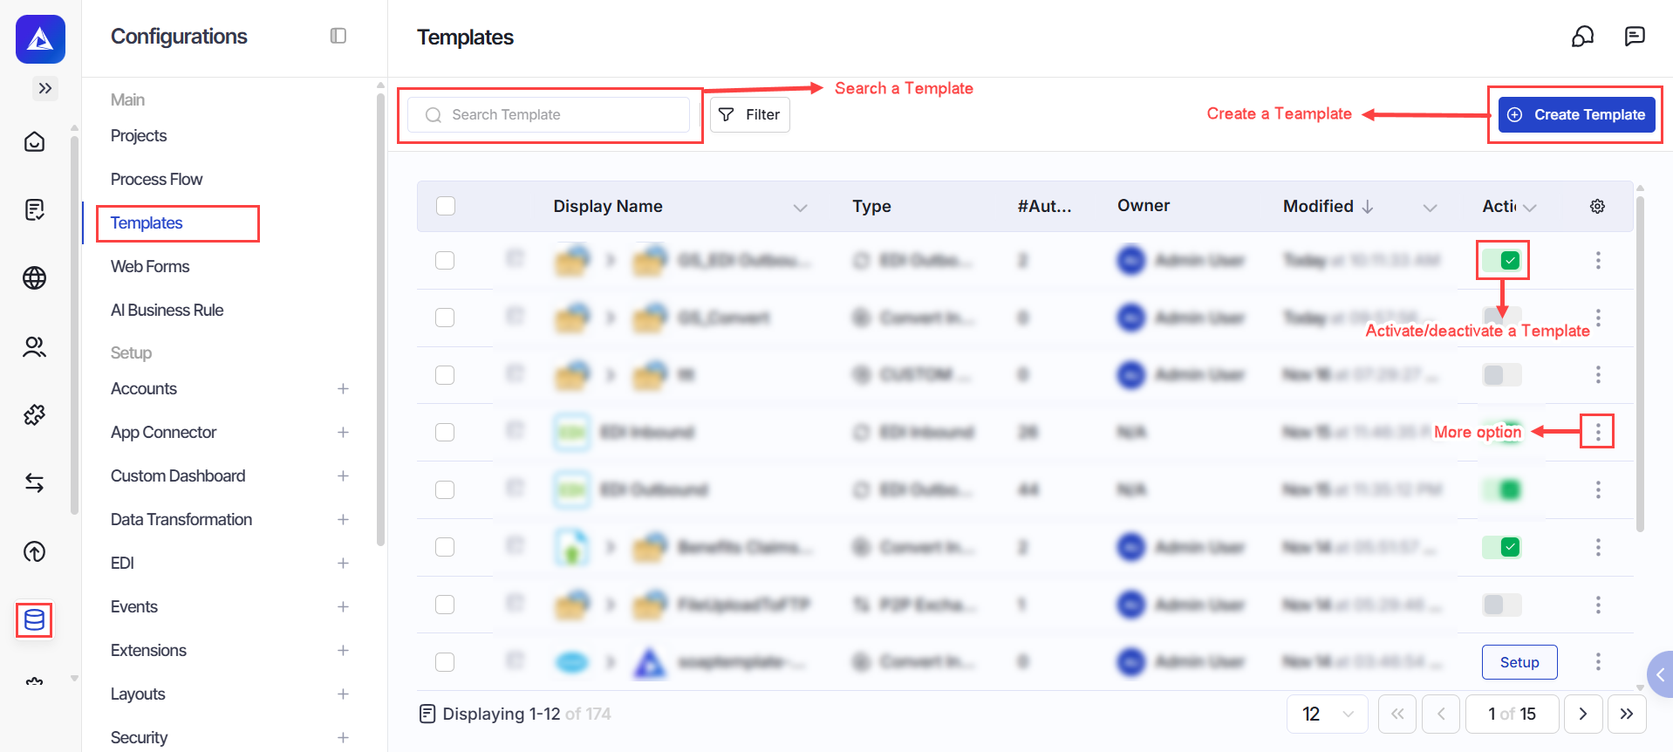The height and width of the screenshot is (752, 1673).
Task: Open more options for the first template row
Action: [x=1598, y=260]
